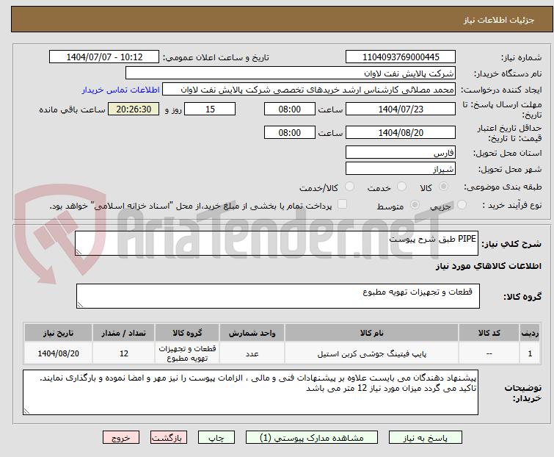Click the days remaining field showing 15
Viewport: 554px width, 457px height.
click(210, 109)
